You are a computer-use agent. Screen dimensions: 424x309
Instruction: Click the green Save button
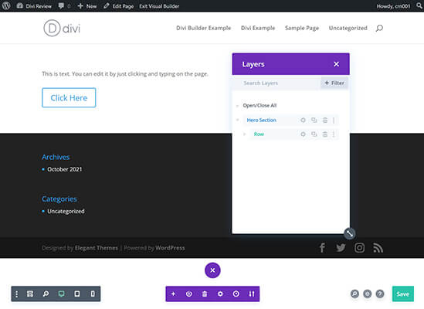click(x=403, y=294)
